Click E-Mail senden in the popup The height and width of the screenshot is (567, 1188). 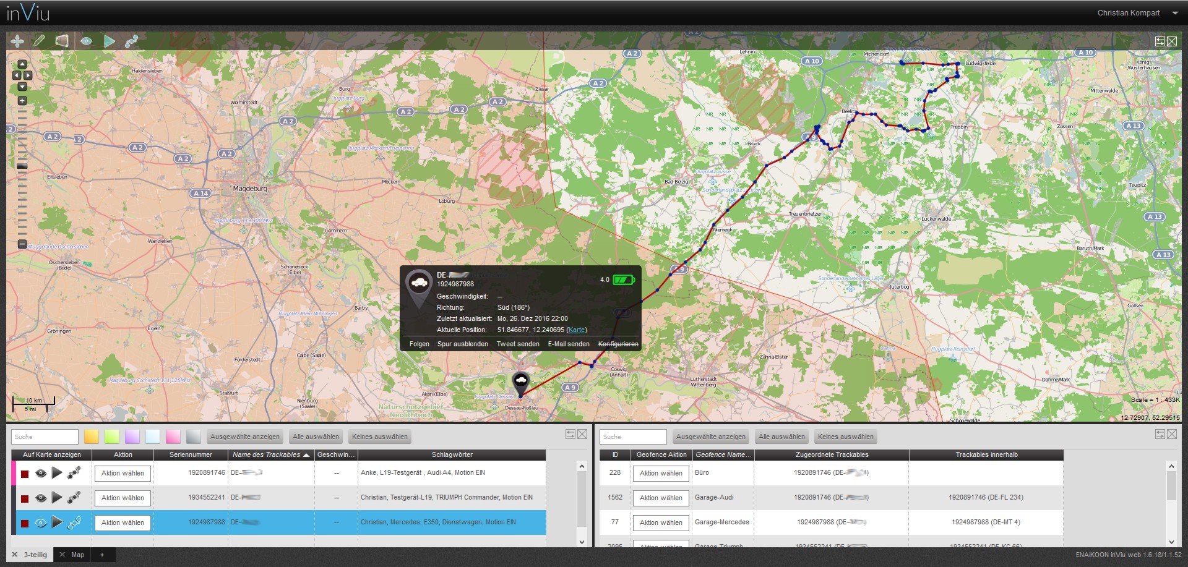click(569, 344)
